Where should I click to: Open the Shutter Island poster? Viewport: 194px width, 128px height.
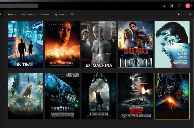135,96
